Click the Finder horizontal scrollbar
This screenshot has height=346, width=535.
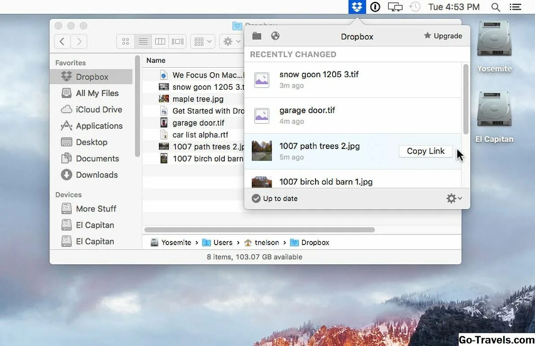[259, 230]
